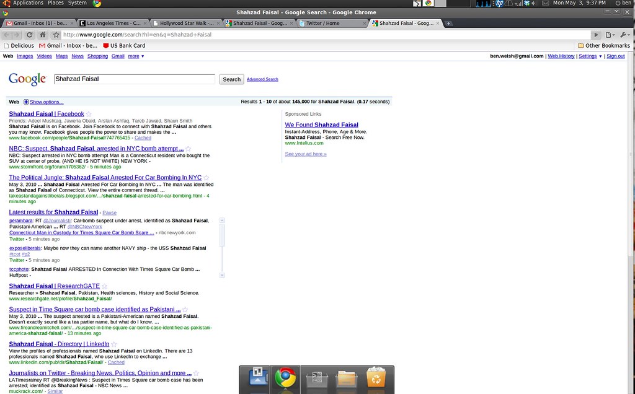Star the LinkedIn Directory result
Screen dimensions: 635x394
tap(114, 344)
